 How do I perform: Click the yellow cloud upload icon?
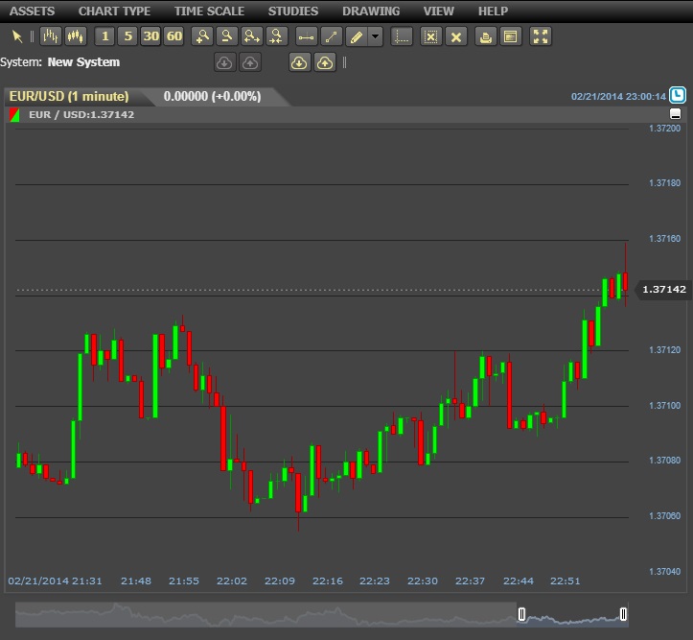point(325,62)
